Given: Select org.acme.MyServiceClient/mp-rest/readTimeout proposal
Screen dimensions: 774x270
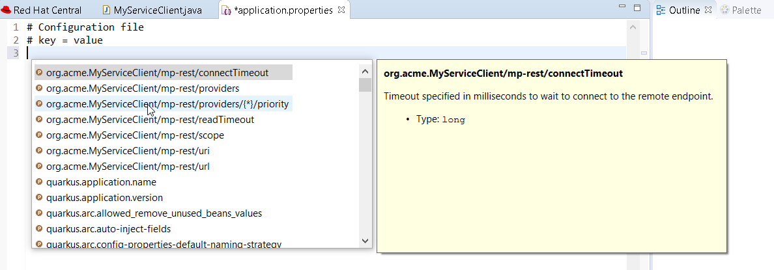Looking at the screenshot, I should pos(164,119).
